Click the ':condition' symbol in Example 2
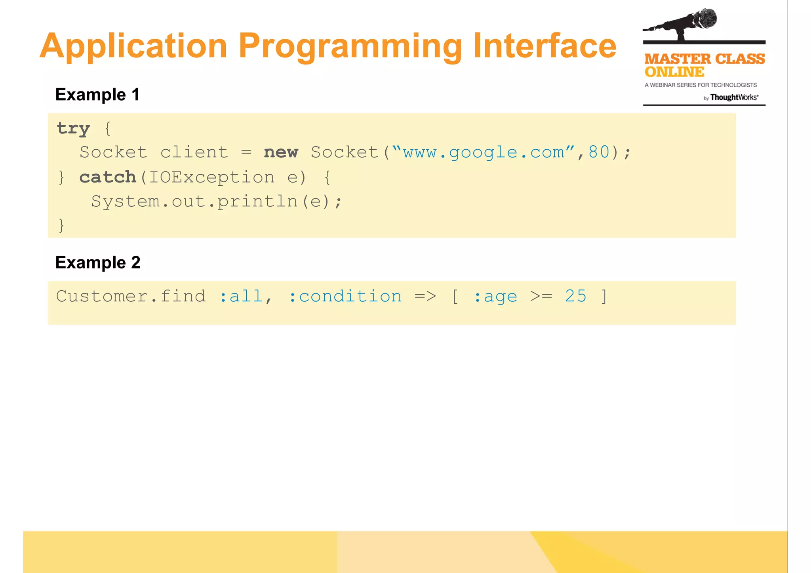 pyautogui.click(x=345, y=297)
